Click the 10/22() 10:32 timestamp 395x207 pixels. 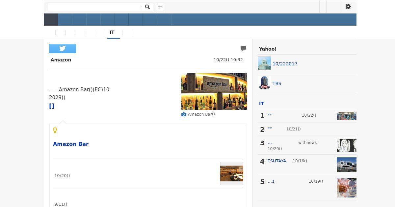[228, 60]
